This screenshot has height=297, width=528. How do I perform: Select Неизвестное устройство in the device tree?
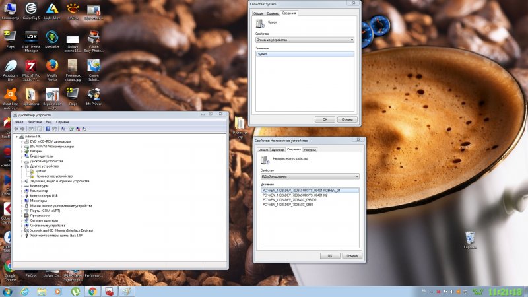(x=53, y=176)
